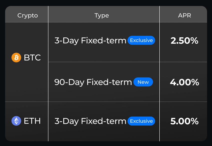The height and width of the screenshot is (146, 212).
Task: Click the orange Bitcoin logo icon
Action: 16,58
